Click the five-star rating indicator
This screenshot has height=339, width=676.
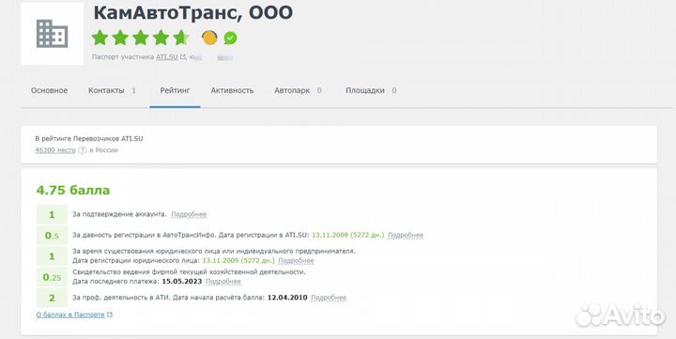(x=141, y=38)
